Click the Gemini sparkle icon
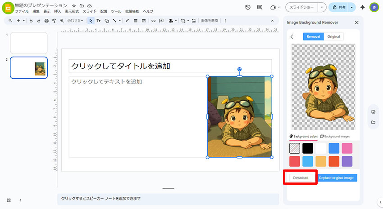 362,7
